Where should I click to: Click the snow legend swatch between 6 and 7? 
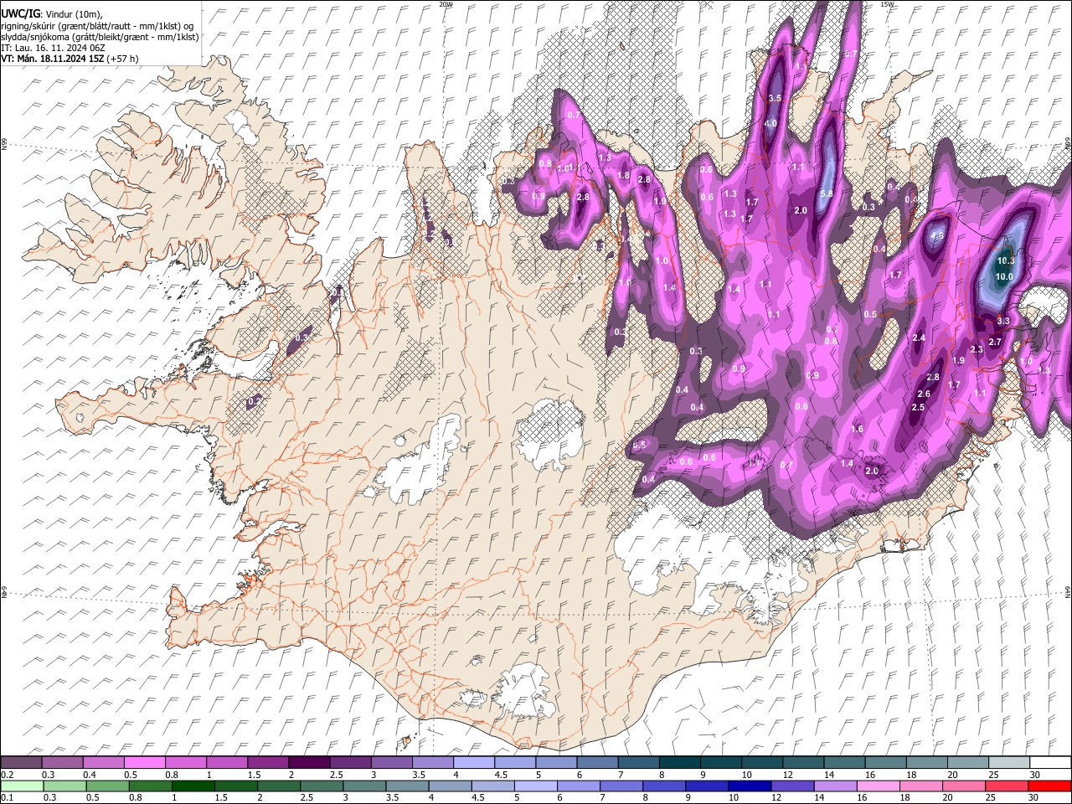click(x=596, y=762)
